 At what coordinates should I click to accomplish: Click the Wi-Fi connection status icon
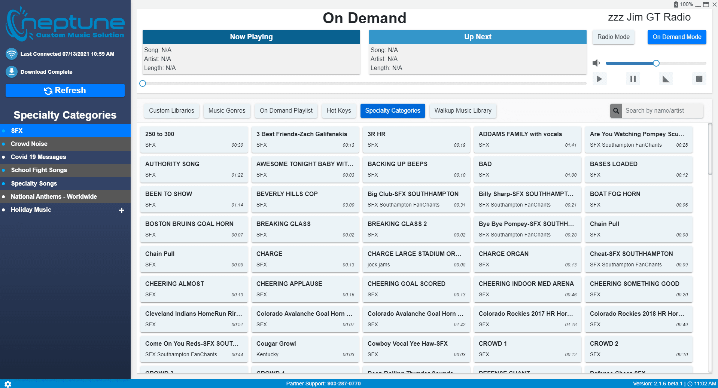[12, 54]
